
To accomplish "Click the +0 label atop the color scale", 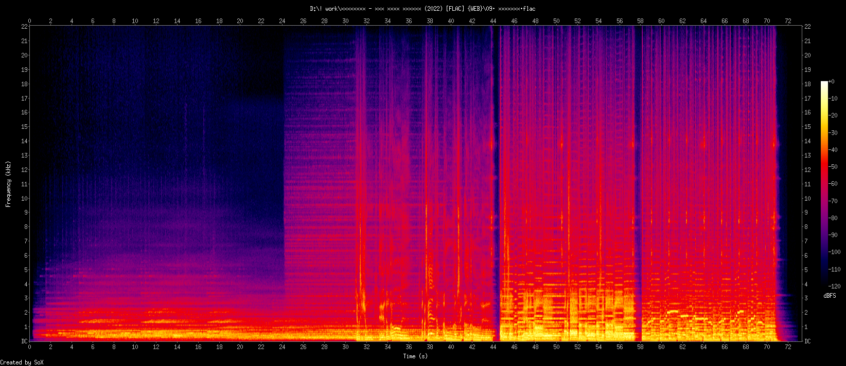I will tap(832, 82).
